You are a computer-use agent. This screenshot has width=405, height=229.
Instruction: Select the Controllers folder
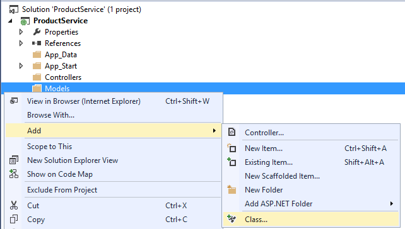63,77
